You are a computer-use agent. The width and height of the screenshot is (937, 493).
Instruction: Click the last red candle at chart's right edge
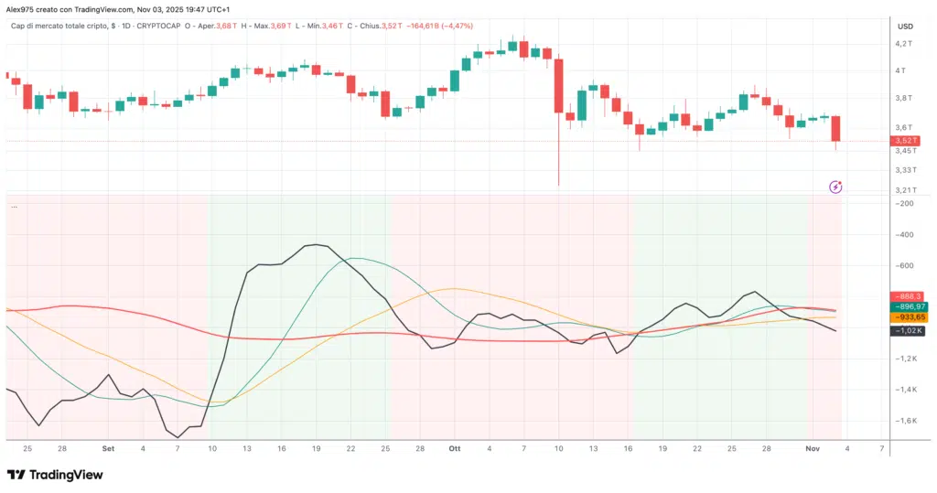835,128
